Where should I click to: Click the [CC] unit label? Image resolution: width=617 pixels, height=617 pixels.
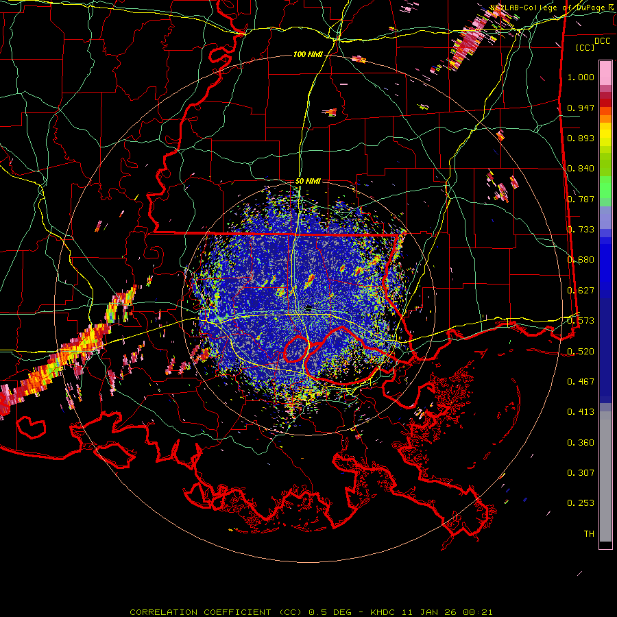(585, 47)
